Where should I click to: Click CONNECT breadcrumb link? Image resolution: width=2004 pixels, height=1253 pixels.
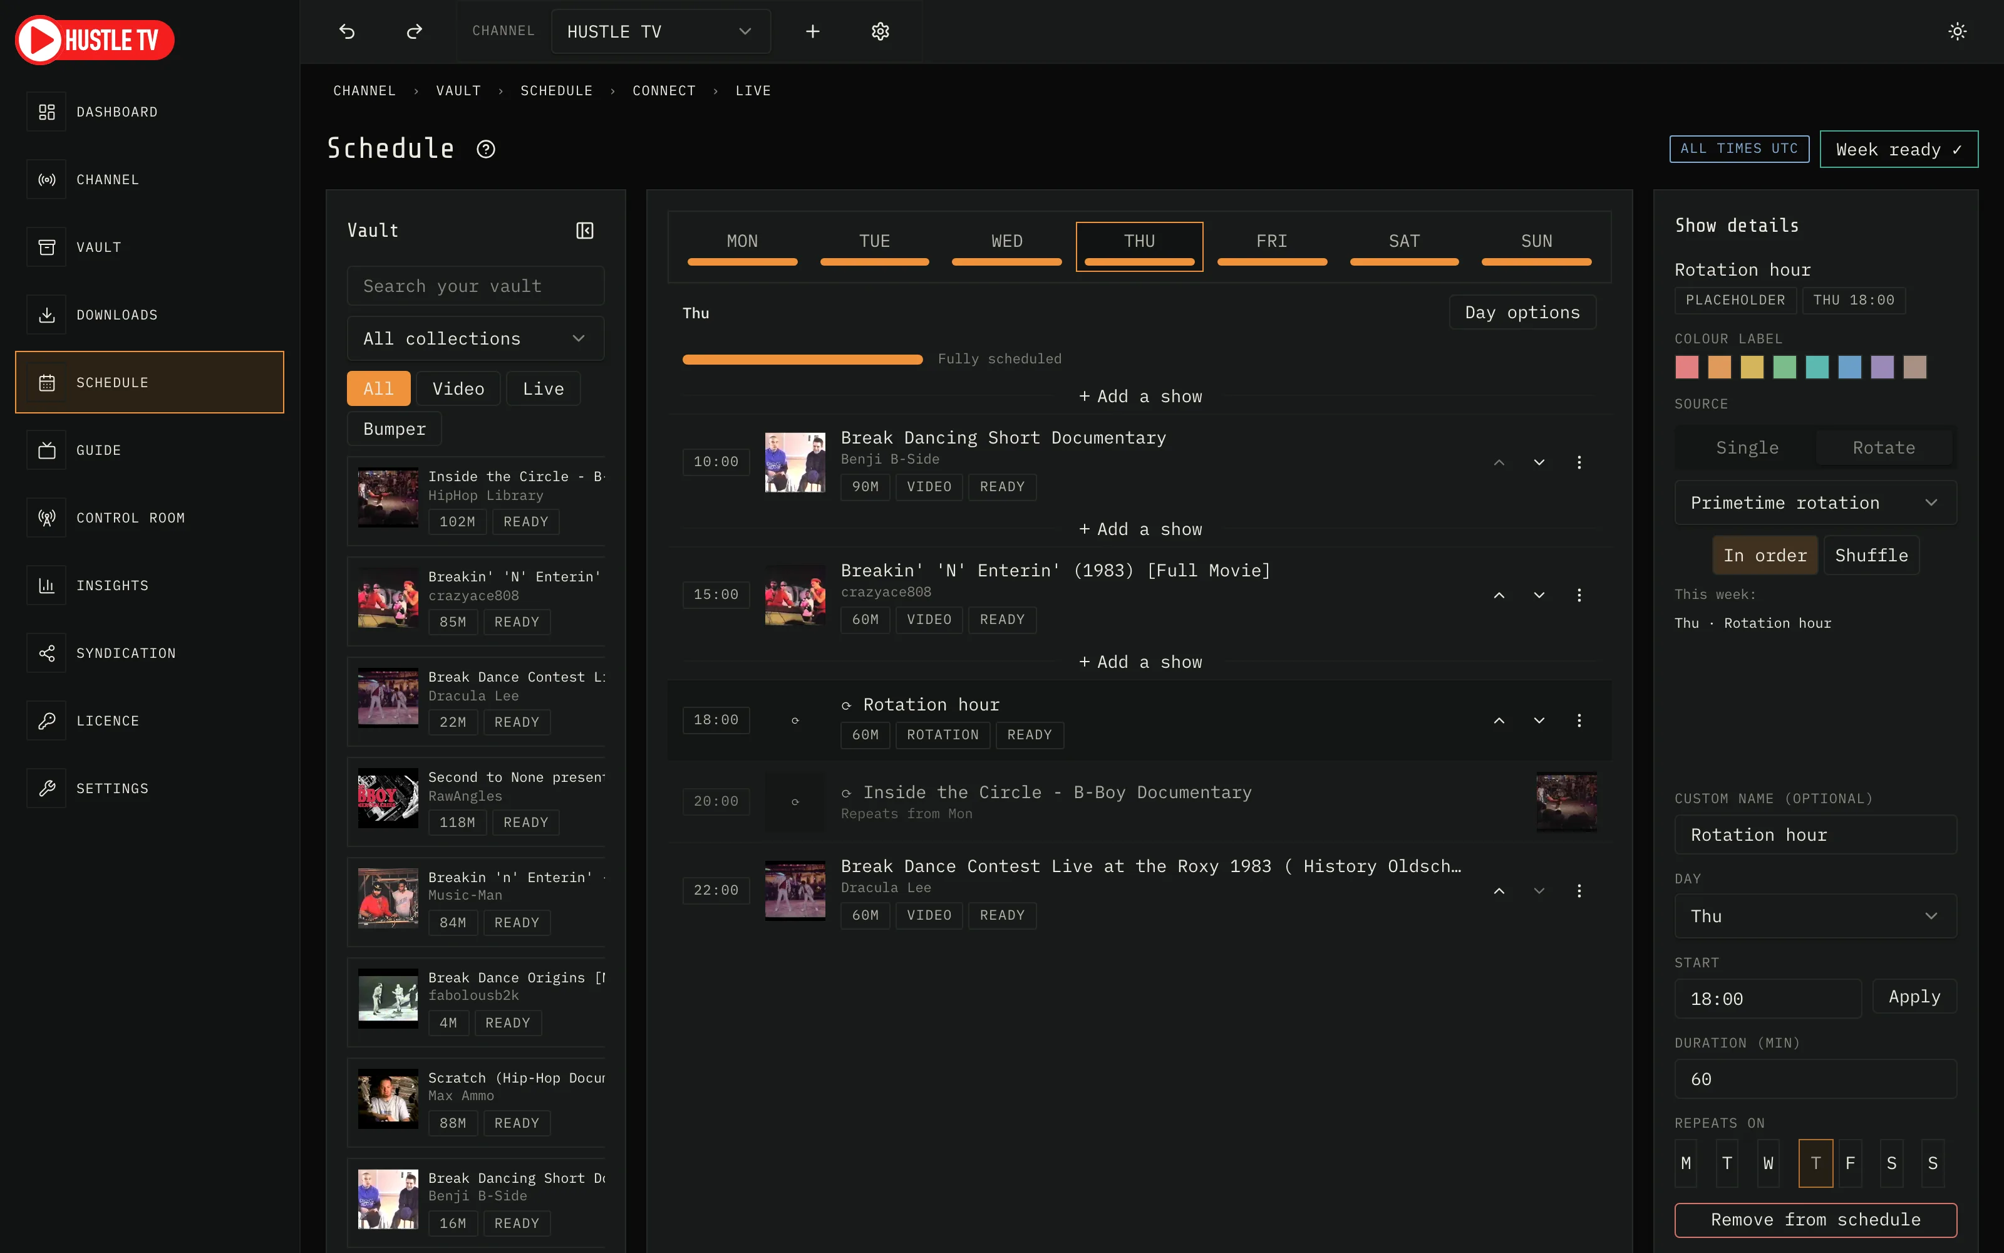pos(664,90)
